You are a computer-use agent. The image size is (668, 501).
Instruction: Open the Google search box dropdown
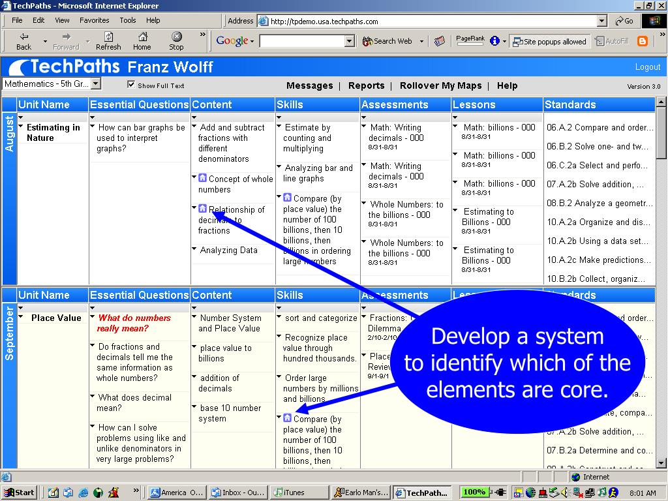tap(350, 41)
